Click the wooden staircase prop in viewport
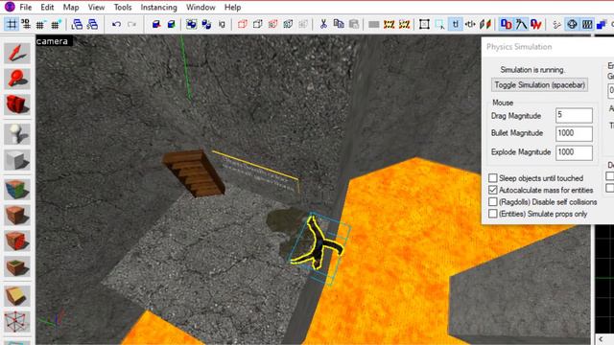 [x=194, y=172]
